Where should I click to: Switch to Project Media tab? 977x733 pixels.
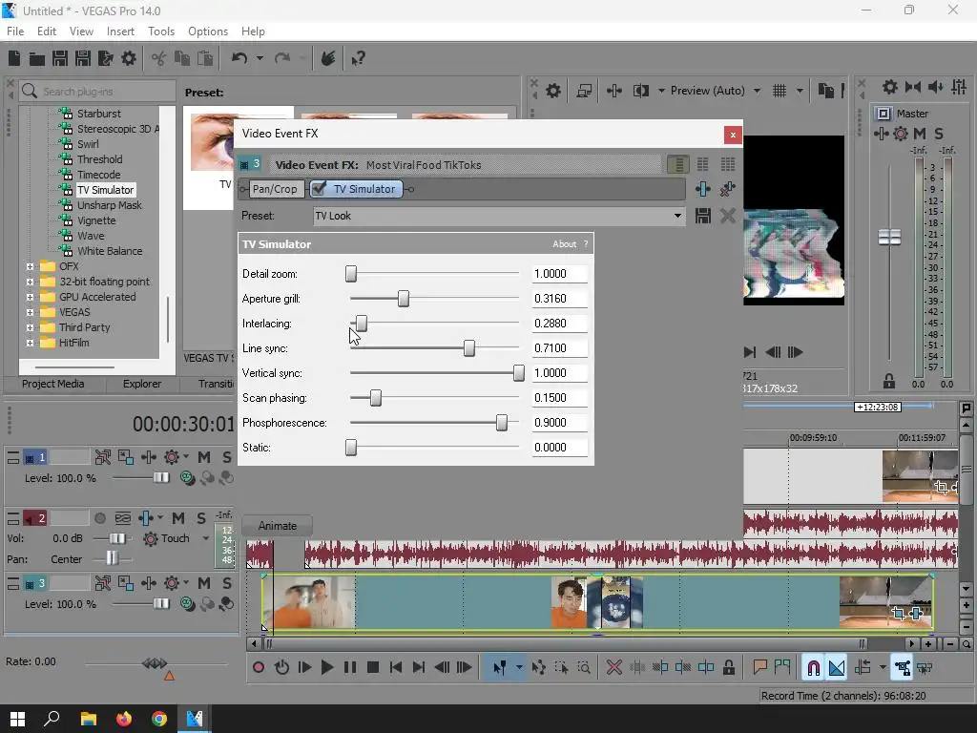53,384
